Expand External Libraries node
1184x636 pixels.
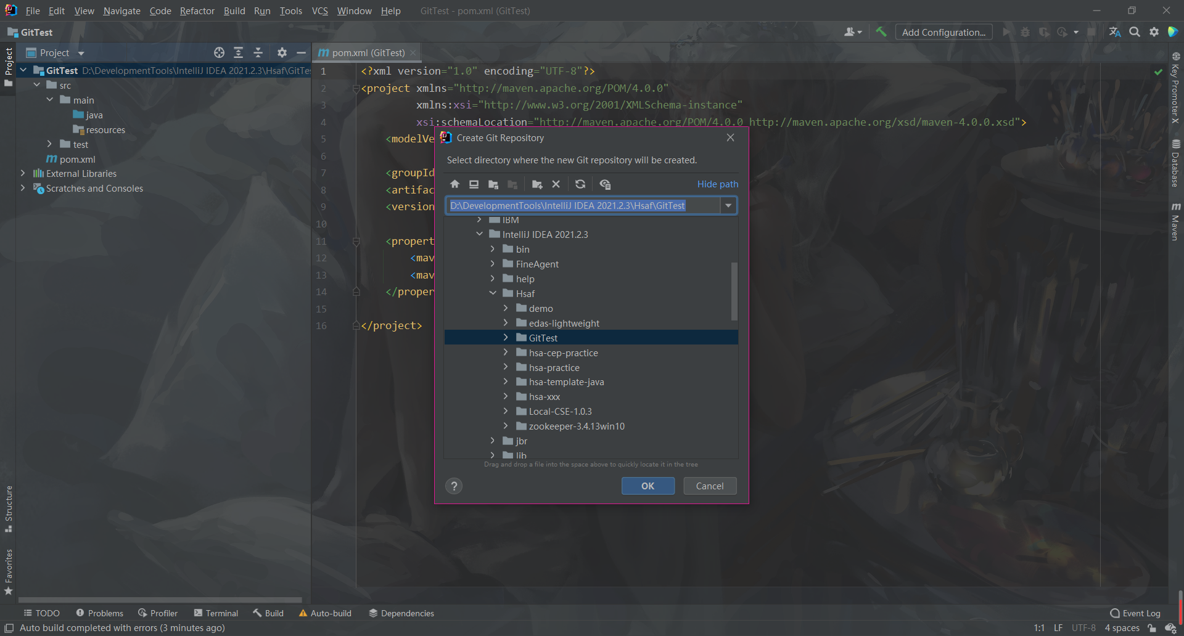[23, 174]
